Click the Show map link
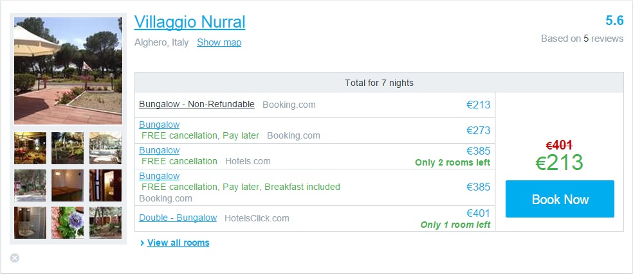Screen dimensions: 633x274 (x=219, y=42)
